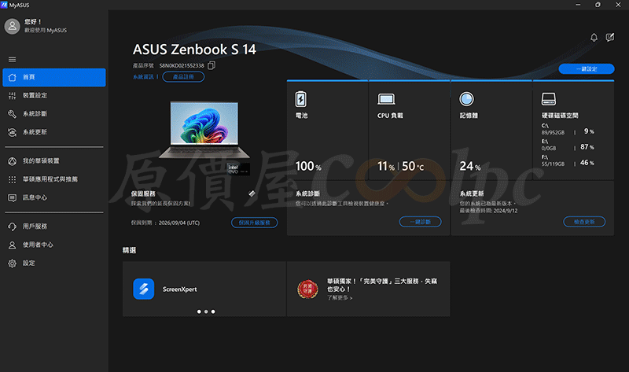Click the F:\ 55/119GB drive entry
Screen dimensions: 629x372
click(568, 160)
